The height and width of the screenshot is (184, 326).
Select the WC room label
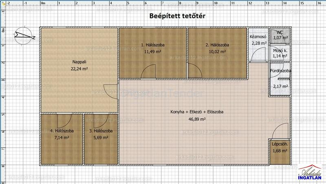[280, 32]
